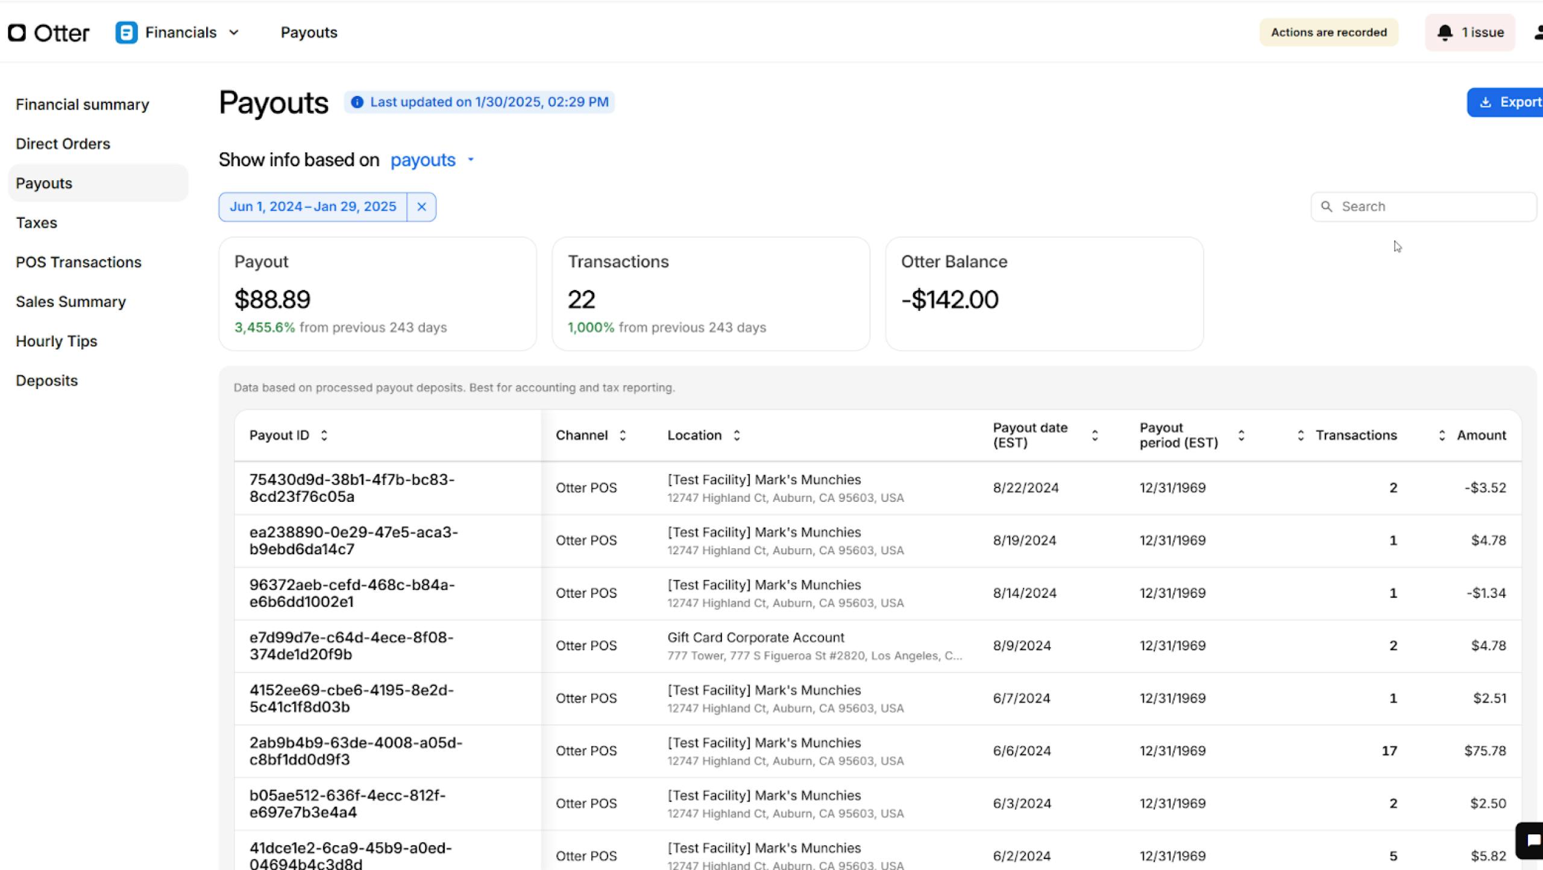Open the chat widget icon
Image resolution: width=1543 pixels, height=870 pixels.
1533,840
